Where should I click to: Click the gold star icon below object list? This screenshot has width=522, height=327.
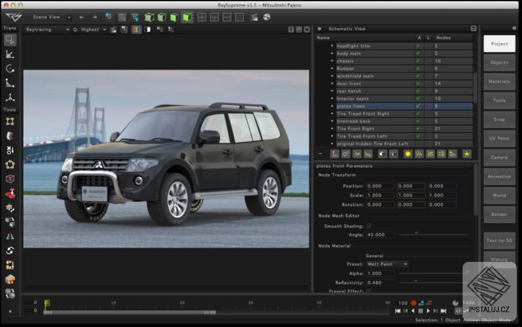[467, 154]
